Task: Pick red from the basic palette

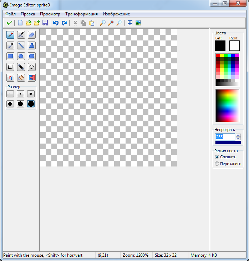Action: 218,55
